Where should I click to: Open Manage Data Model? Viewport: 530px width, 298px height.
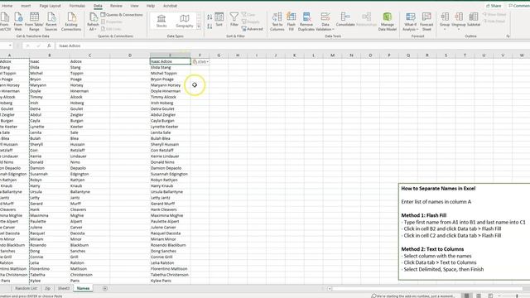pos(388,22)
